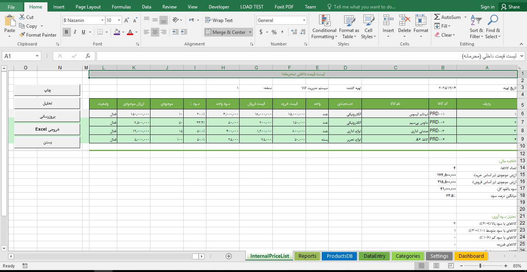Click the Format Painter brush icon
The image size is (527, 272).
tap(22, 35)
